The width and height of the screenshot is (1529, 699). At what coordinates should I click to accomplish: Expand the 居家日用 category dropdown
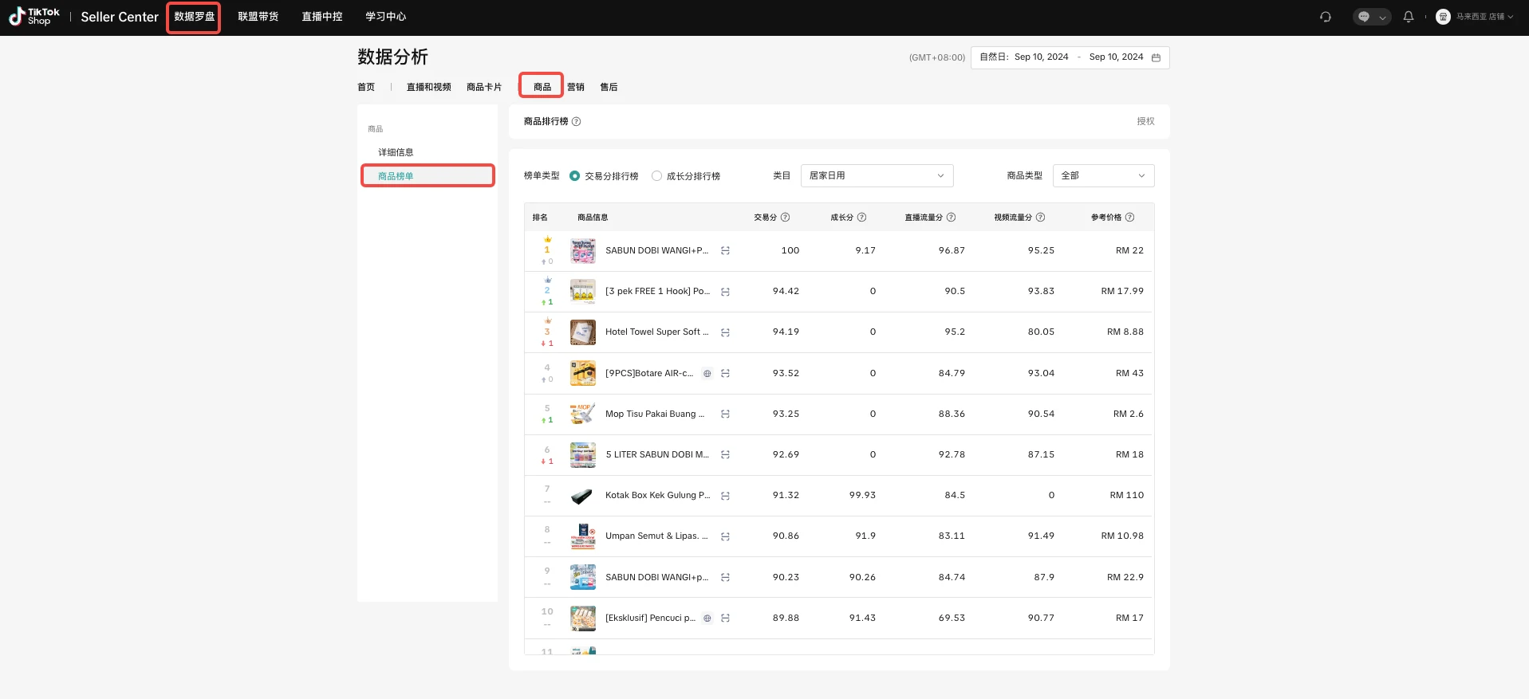coord(877,175)
